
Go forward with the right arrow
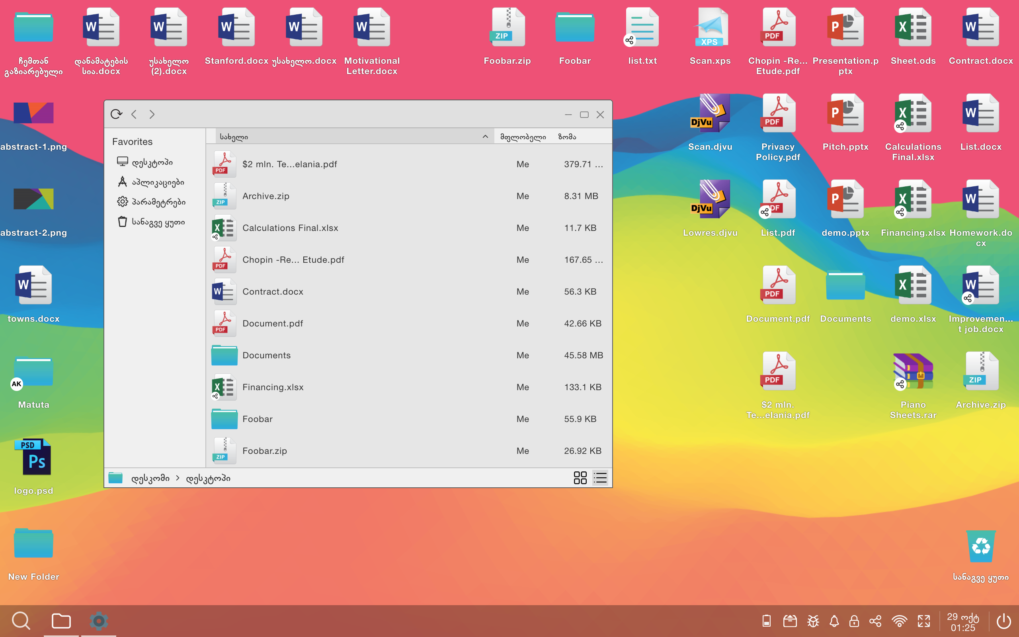click(152, 114)
